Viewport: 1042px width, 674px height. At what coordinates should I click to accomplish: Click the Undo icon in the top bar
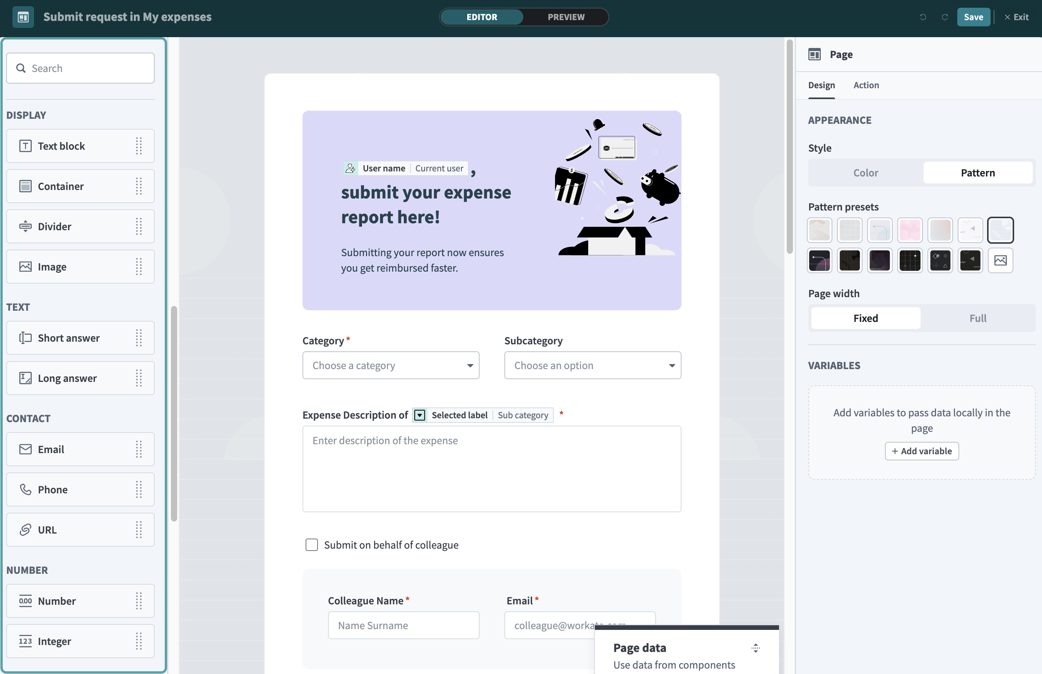click(x=922, y=17)
